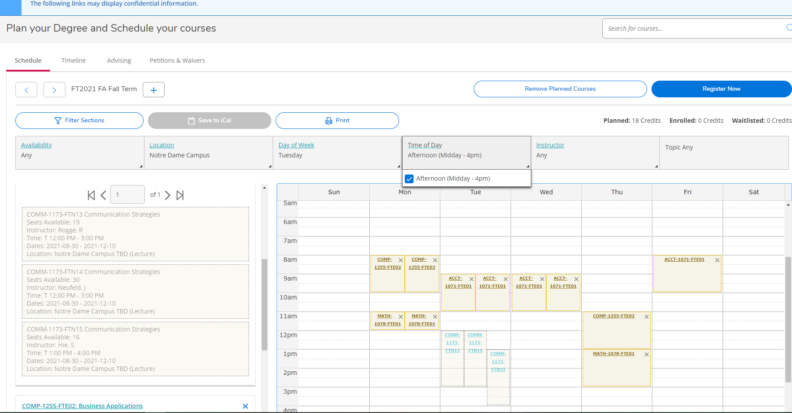Screen dimensions: 792x413
Task: Click the section list vertical scrollbar
Action: click(x=264, y=304)
